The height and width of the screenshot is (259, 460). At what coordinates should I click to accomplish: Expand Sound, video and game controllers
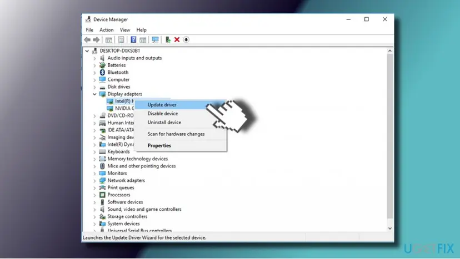coord(94,210)
